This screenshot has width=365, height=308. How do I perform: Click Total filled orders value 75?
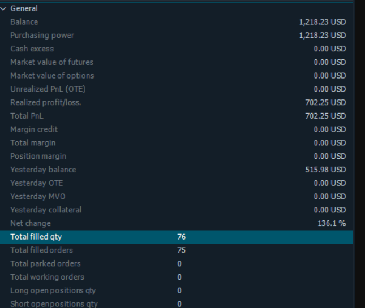point(182,250)
